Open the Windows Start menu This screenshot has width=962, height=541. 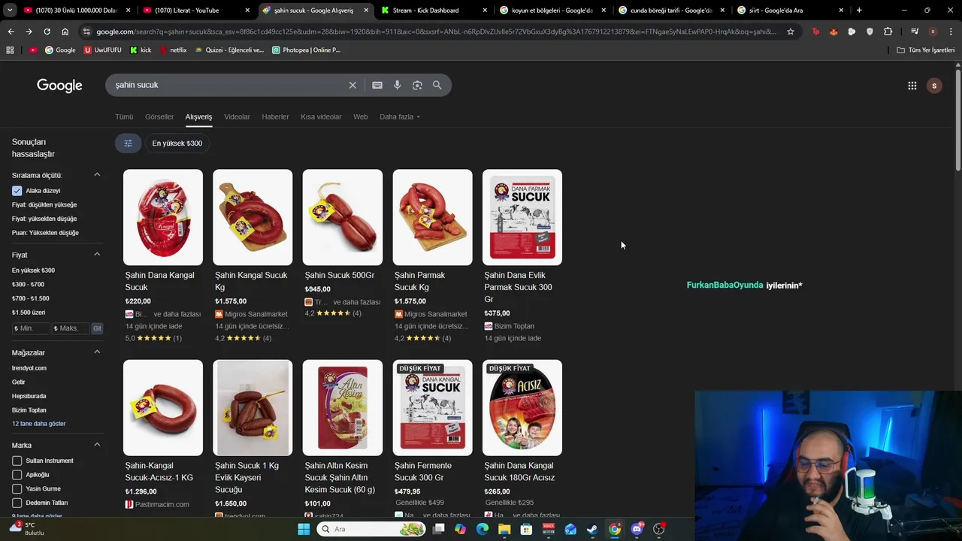tap(304, 529)
